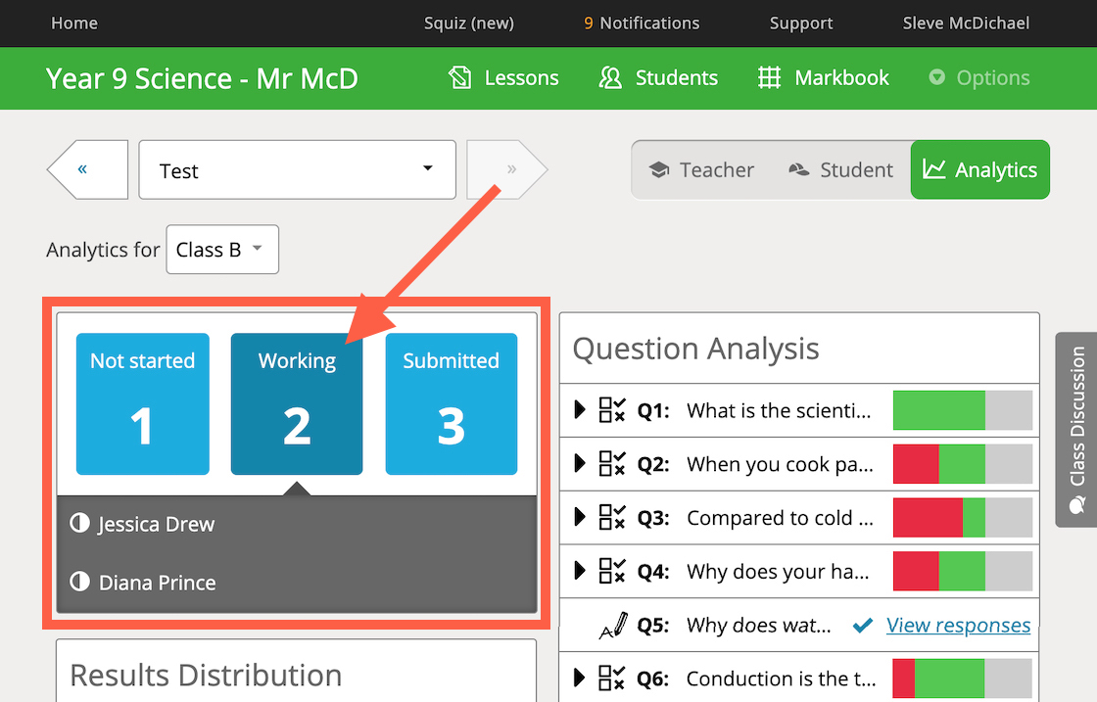
Task: Show the Submitted students tile
Action: (x=452, y=404)
